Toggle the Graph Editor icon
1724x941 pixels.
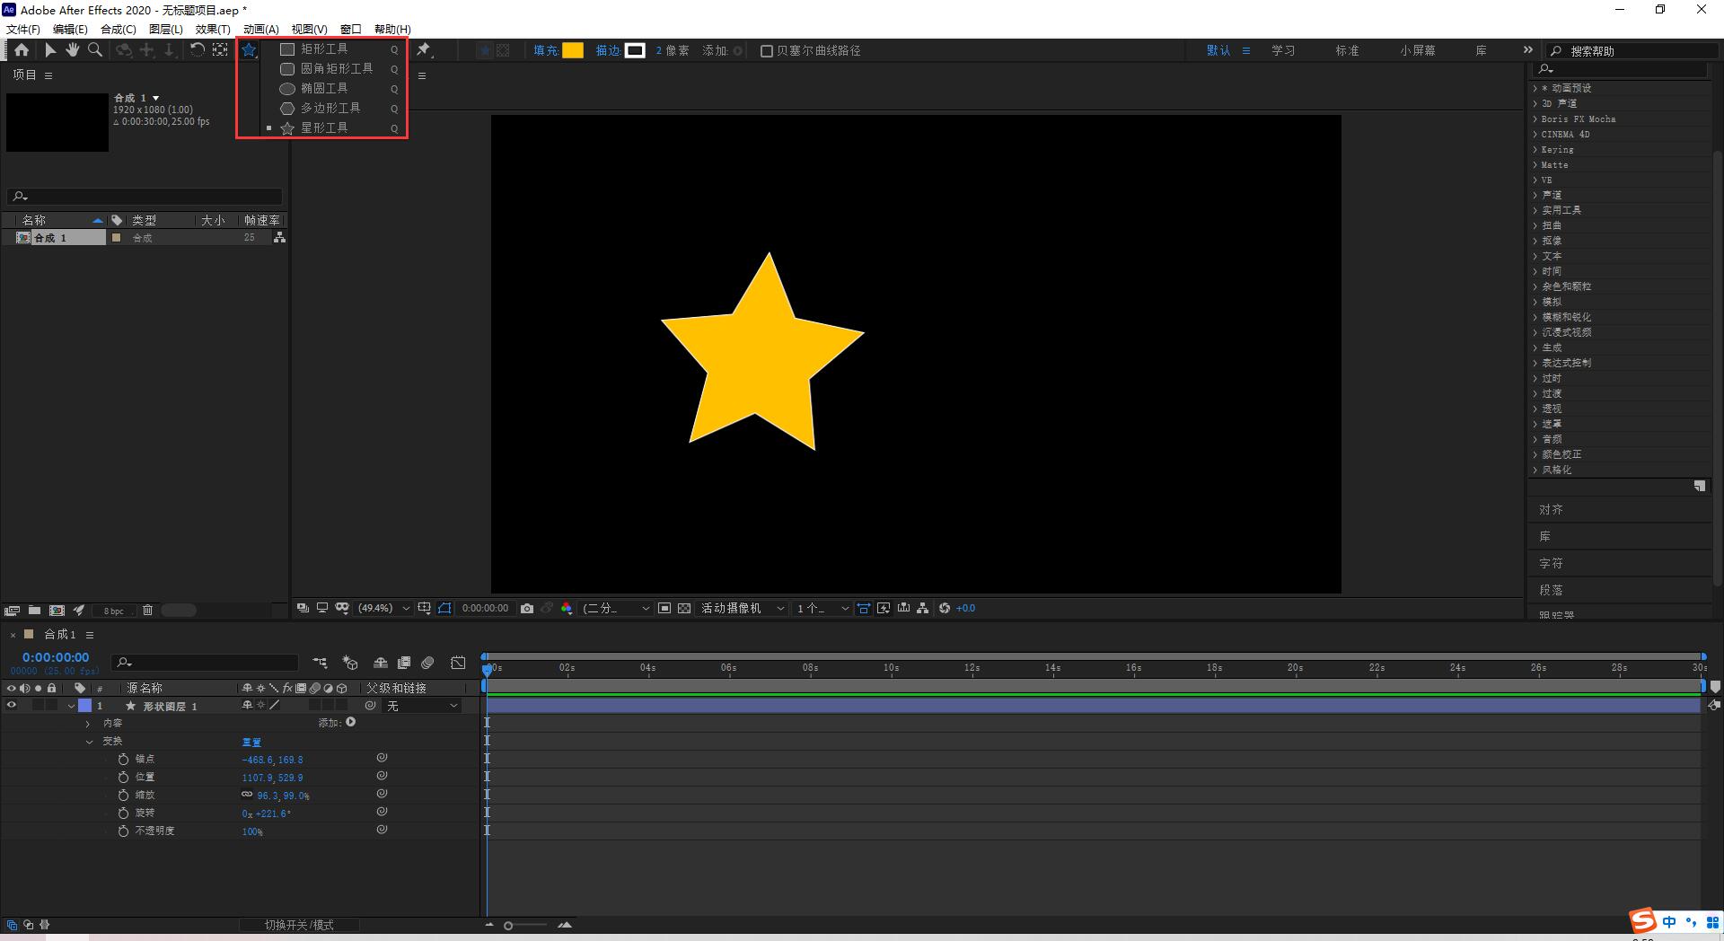click(458, 663)
